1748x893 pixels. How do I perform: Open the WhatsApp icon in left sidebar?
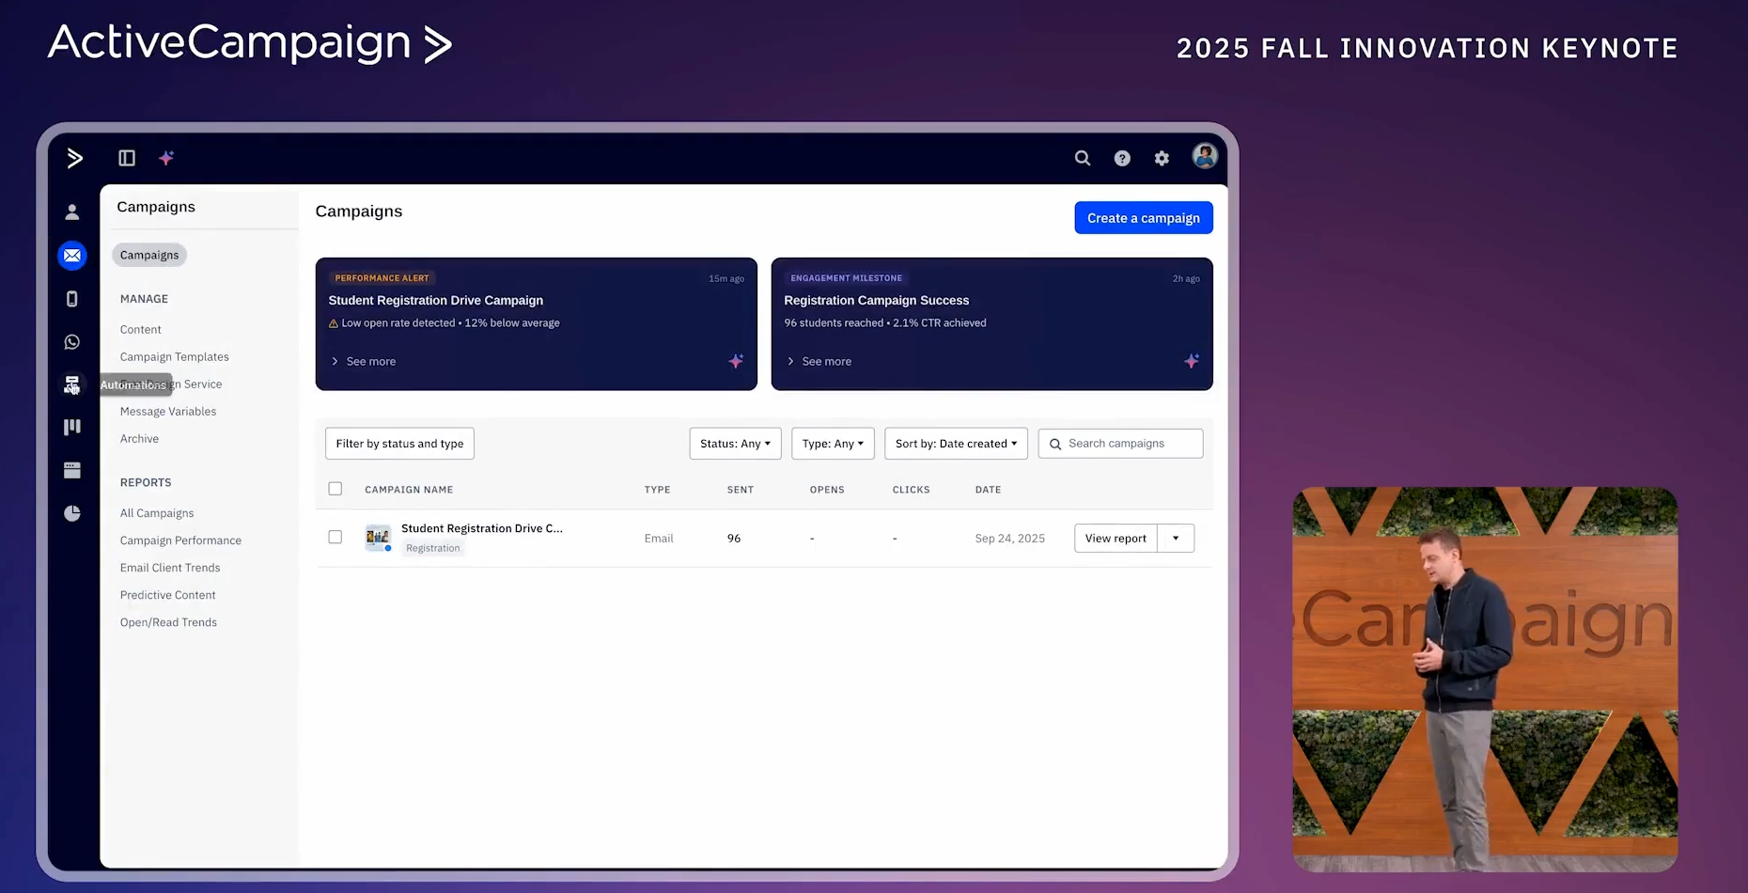click(72, 342)
